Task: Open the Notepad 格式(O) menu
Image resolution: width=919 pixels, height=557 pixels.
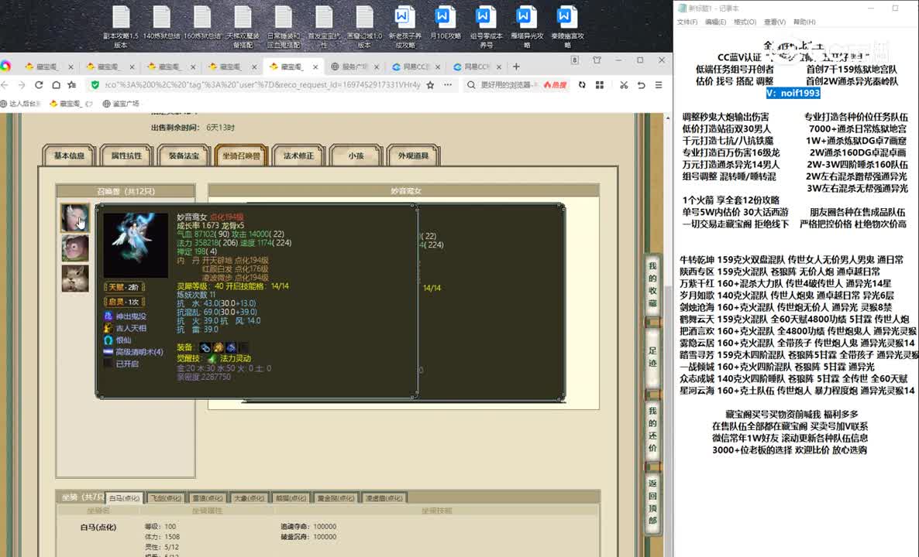Action: [745, 22]
